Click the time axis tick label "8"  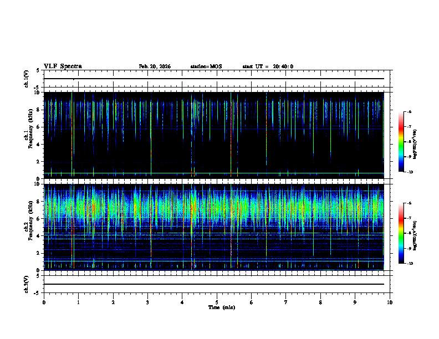(x=320, y=302)
